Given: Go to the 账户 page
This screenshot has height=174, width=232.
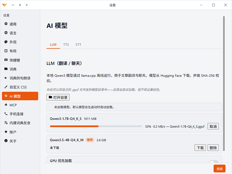Looking at the screenshot, I should click(x=20, y=132).
